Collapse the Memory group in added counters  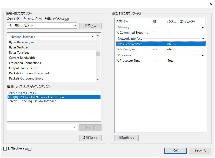[x=203, y=27]
